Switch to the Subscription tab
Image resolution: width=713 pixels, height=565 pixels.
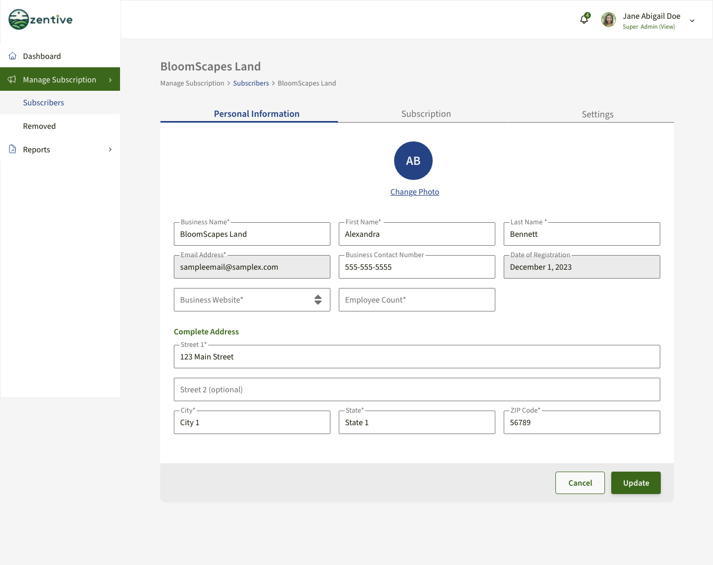coord(426,114)
